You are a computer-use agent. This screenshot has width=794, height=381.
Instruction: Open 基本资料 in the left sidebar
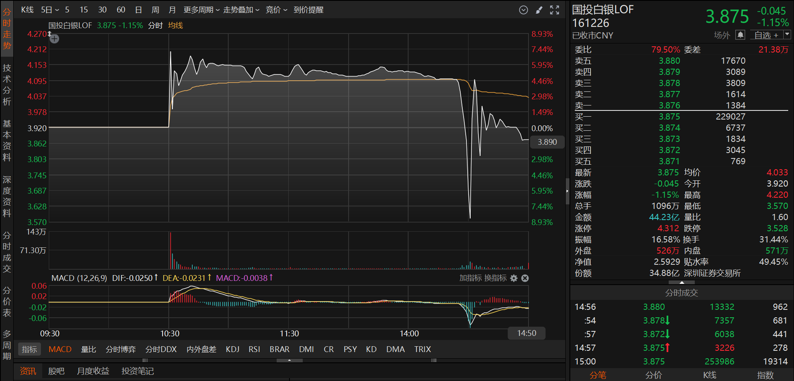pos(7,140)
